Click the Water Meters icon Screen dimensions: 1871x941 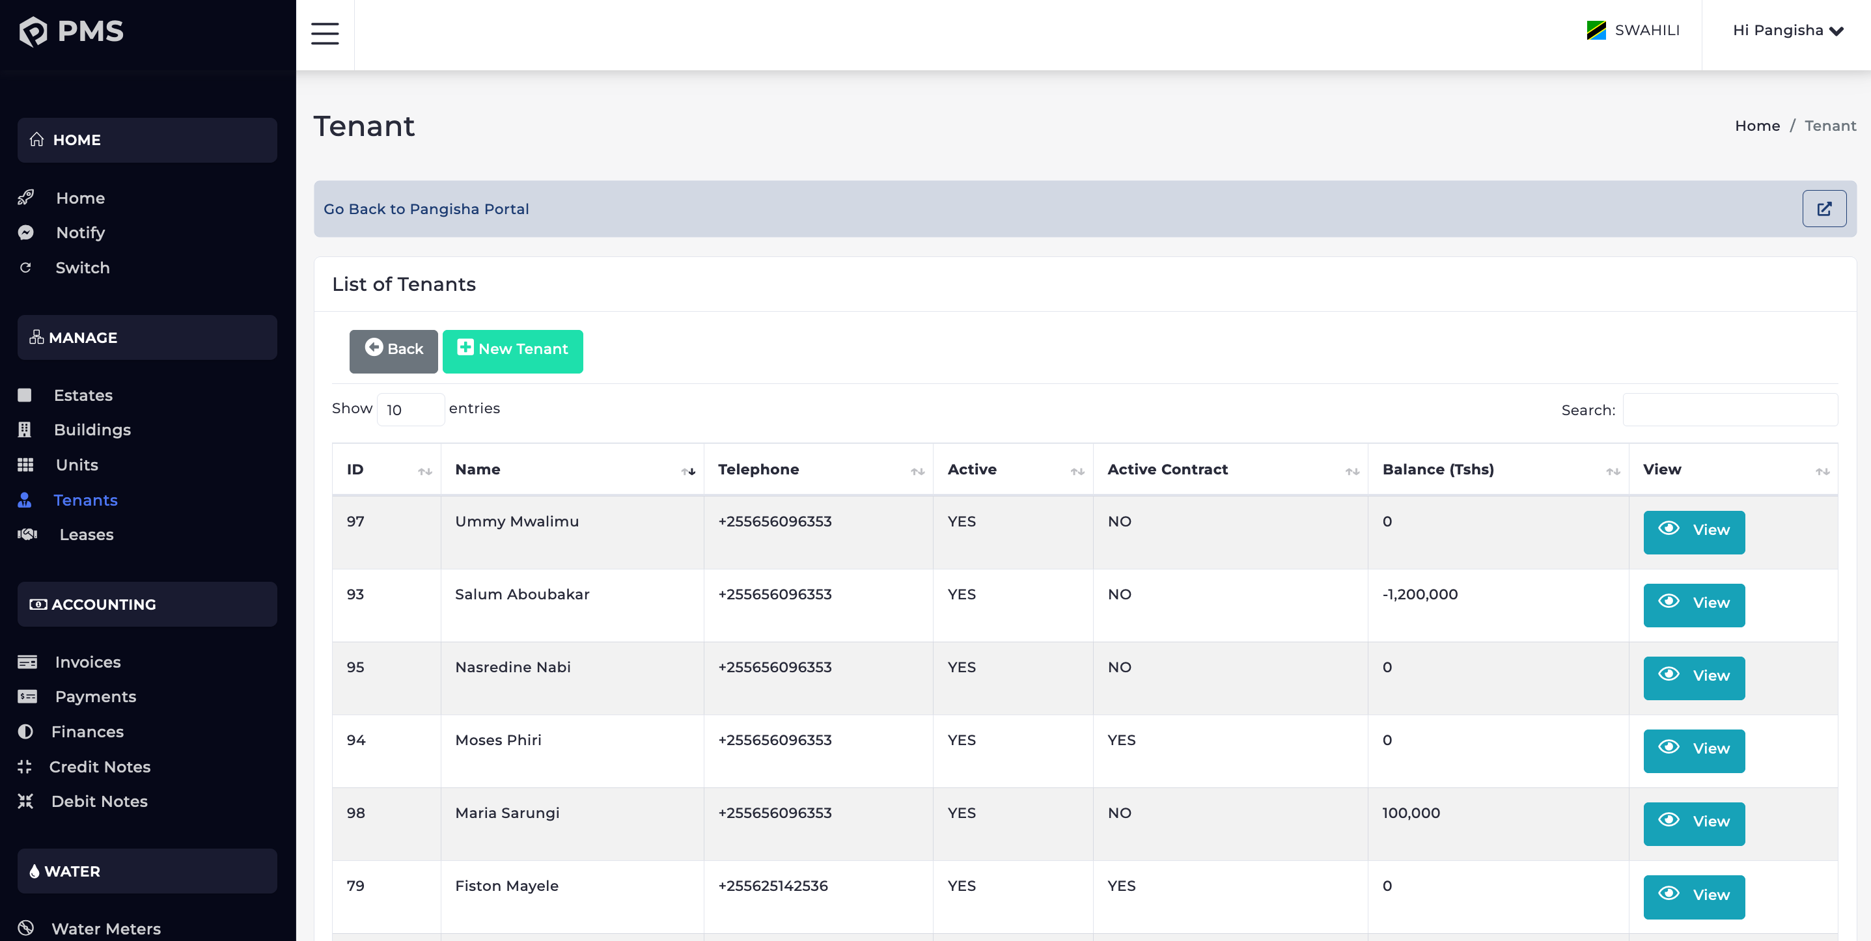(25, 928)
